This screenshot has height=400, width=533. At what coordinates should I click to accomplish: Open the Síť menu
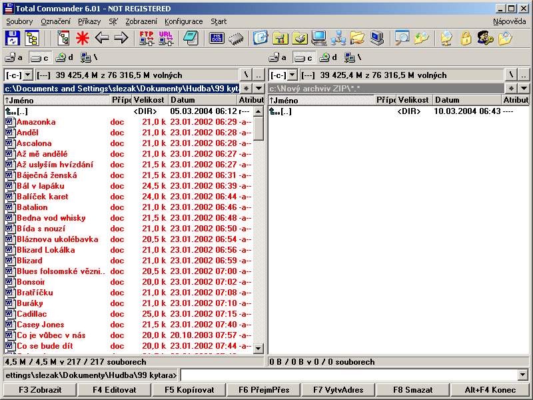(x=113, y=21)
